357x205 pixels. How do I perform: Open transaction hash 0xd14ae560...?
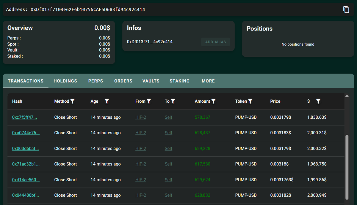[x=26, y=179]
